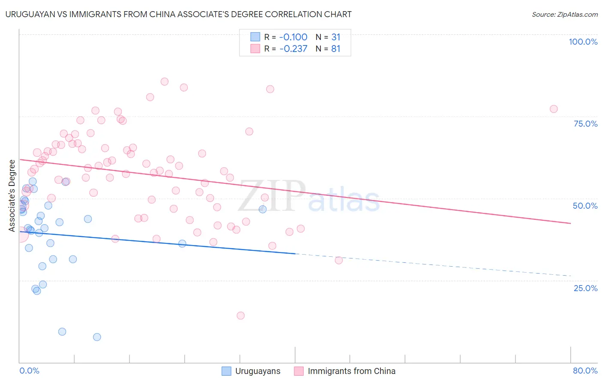Click the blue Uruguayans legend swatch
The image size is (603, 383).
(226, 371)
